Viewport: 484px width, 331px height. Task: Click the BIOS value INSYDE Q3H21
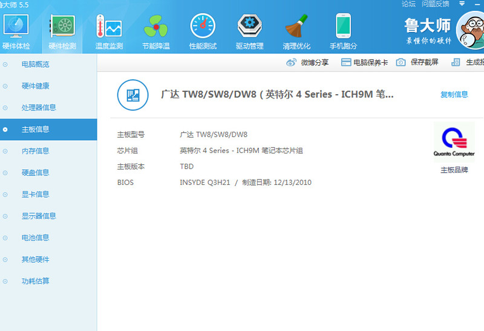(x=246, y=182)
